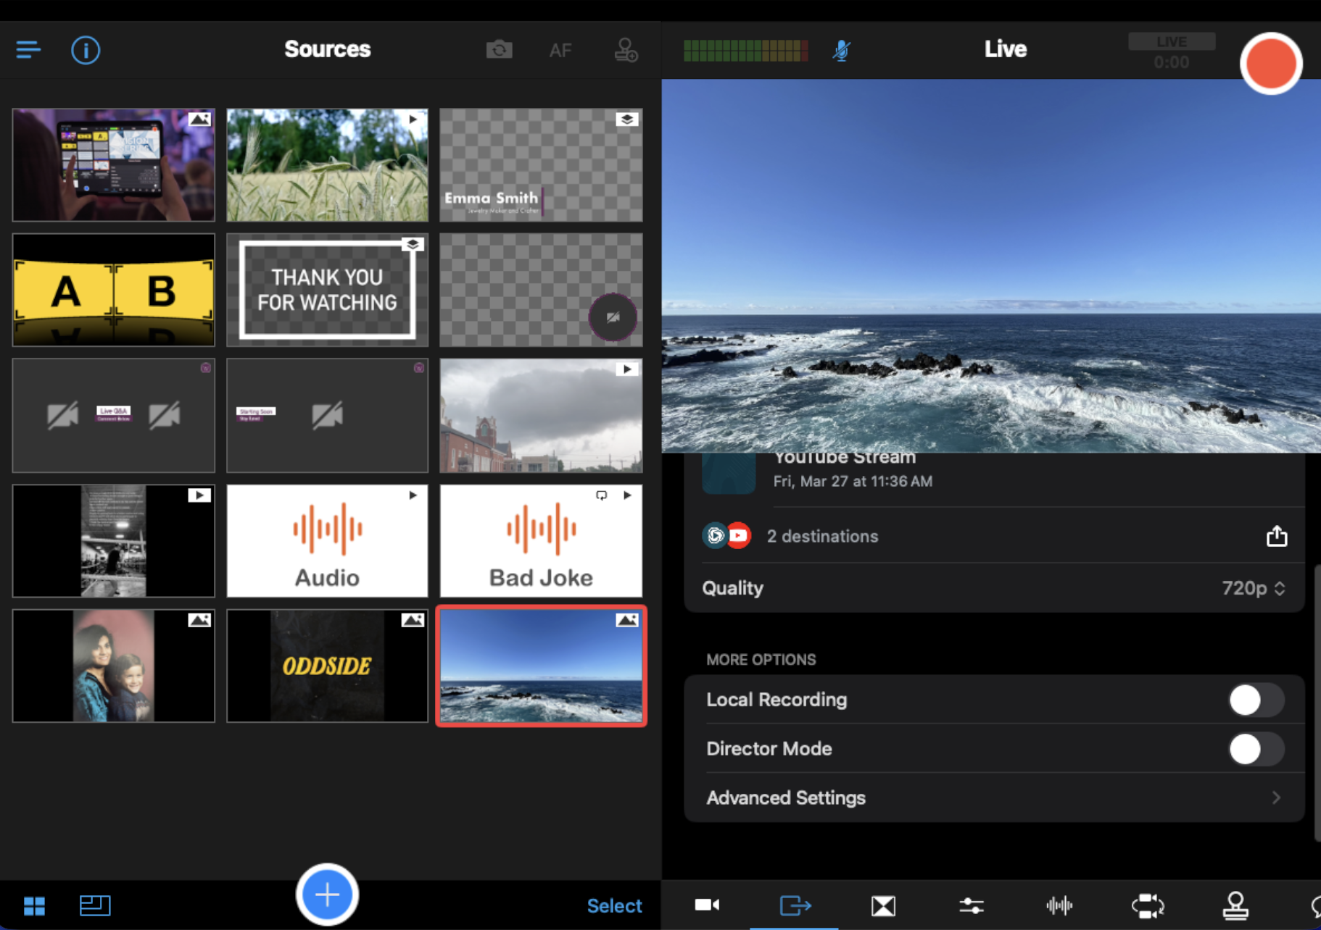The width and height of the screenshot is (1321, 930).
Task: Select the Audio source tile
Action: tap(327, 540)
